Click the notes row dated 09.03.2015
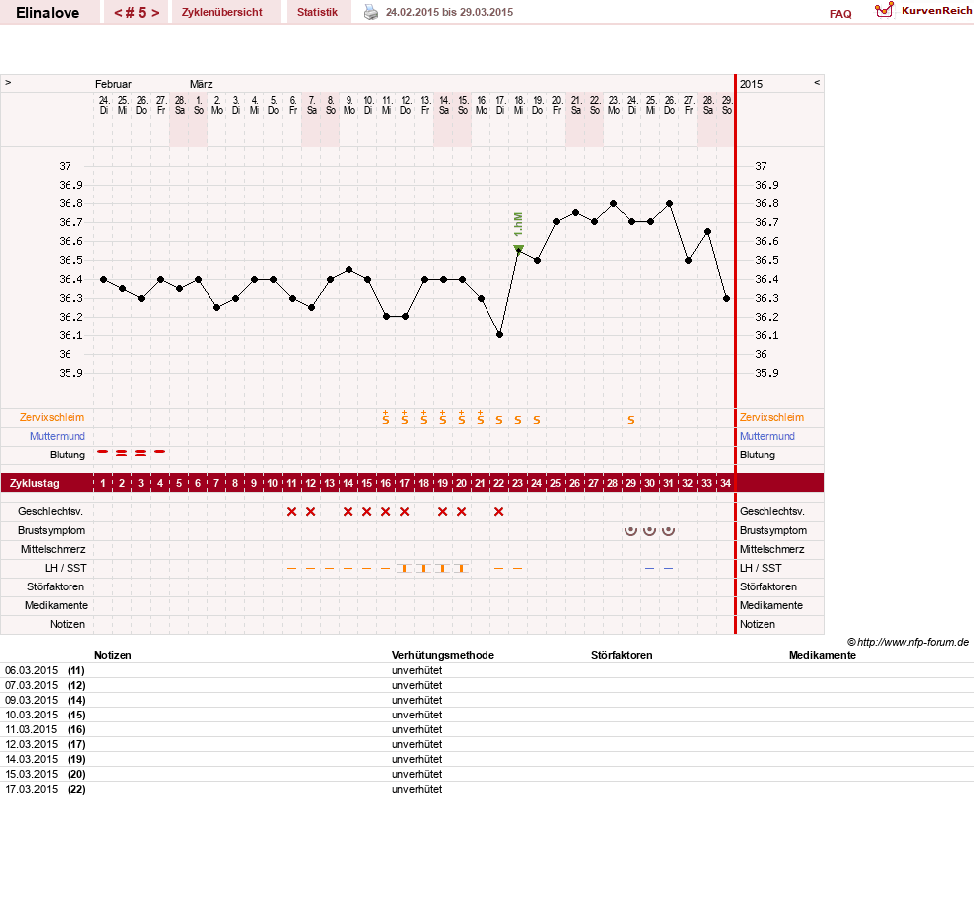The image size is (974, 912). (487, 701)
